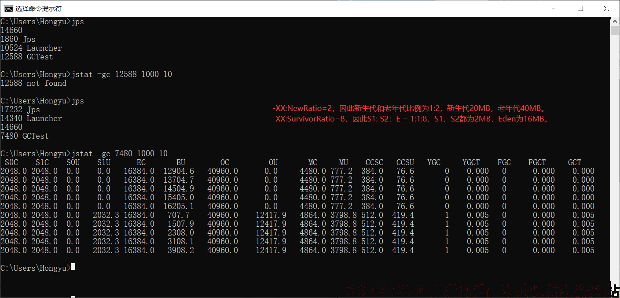Click the EU value 16205.1

[x=179, y=206]
